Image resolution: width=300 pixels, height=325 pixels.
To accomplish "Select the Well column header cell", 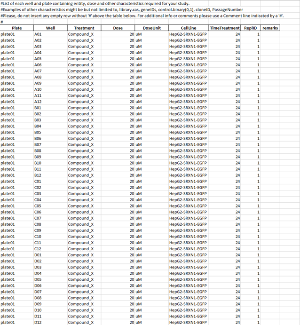I will click(x=50, y=28).
